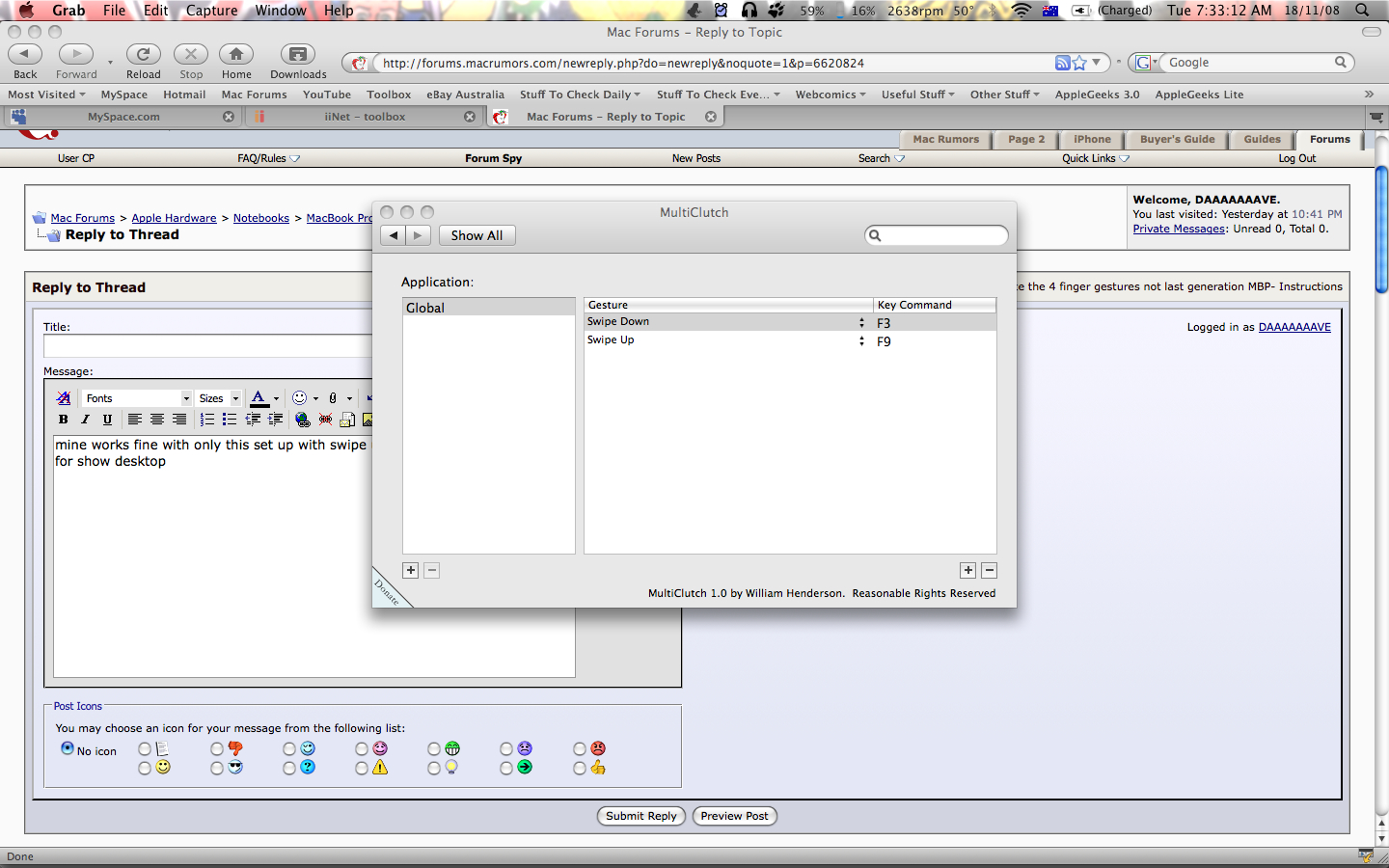Click the Preview Post button
1389x868 pixels.
[x=735, y=816]
